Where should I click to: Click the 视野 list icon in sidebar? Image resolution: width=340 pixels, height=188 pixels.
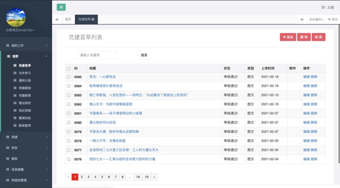[x=8, y=56]
